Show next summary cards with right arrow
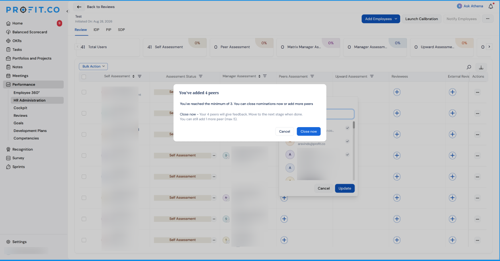500x261 pixels. (490, 47)
